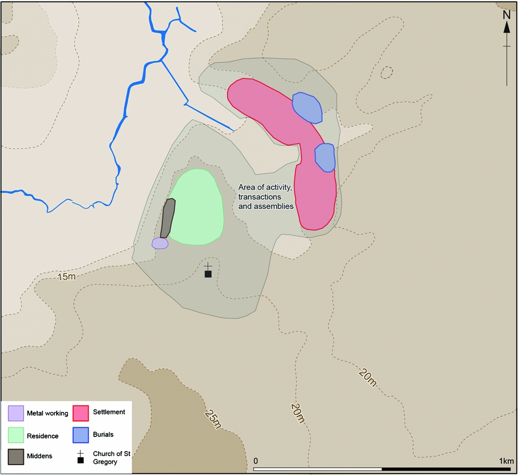
Task: Select the purple metal working area on map
Action: point(160,243)
